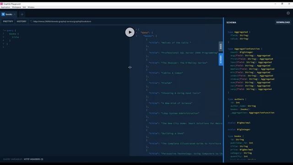Viewport: 293px width, 165px height.
Task: Click the Aggregated type name in schema
Action: 241,32
